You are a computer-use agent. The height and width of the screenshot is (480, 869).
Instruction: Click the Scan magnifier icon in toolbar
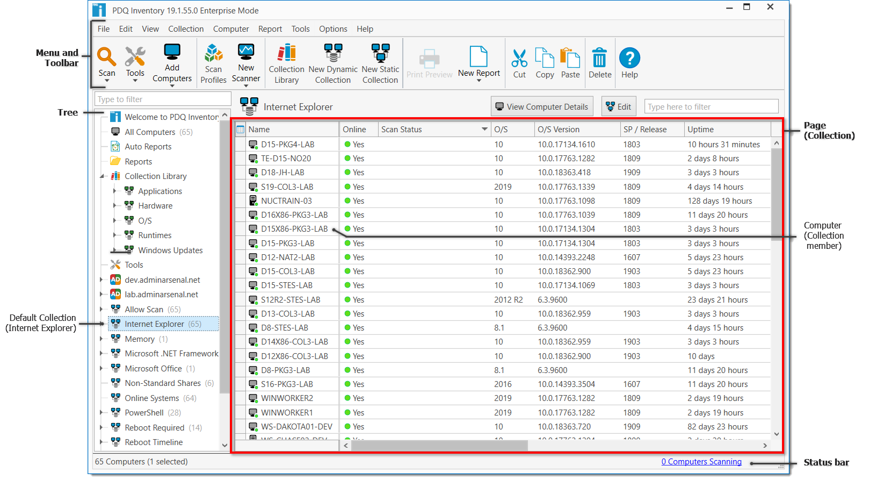pyautogui.click(x=106, y=57)
